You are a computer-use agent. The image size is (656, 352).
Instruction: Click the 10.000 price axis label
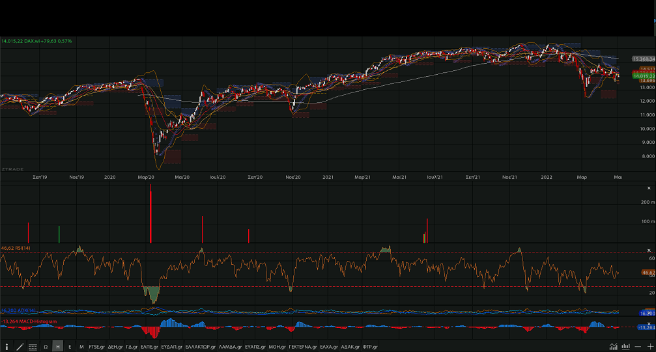(648, 129)
